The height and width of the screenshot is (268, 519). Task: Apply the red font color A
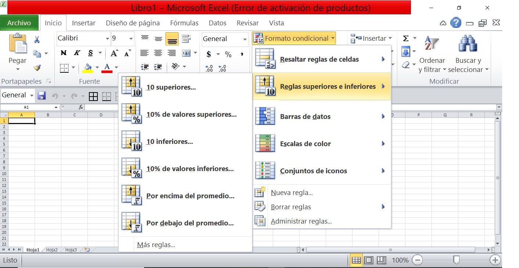(107, 68)
